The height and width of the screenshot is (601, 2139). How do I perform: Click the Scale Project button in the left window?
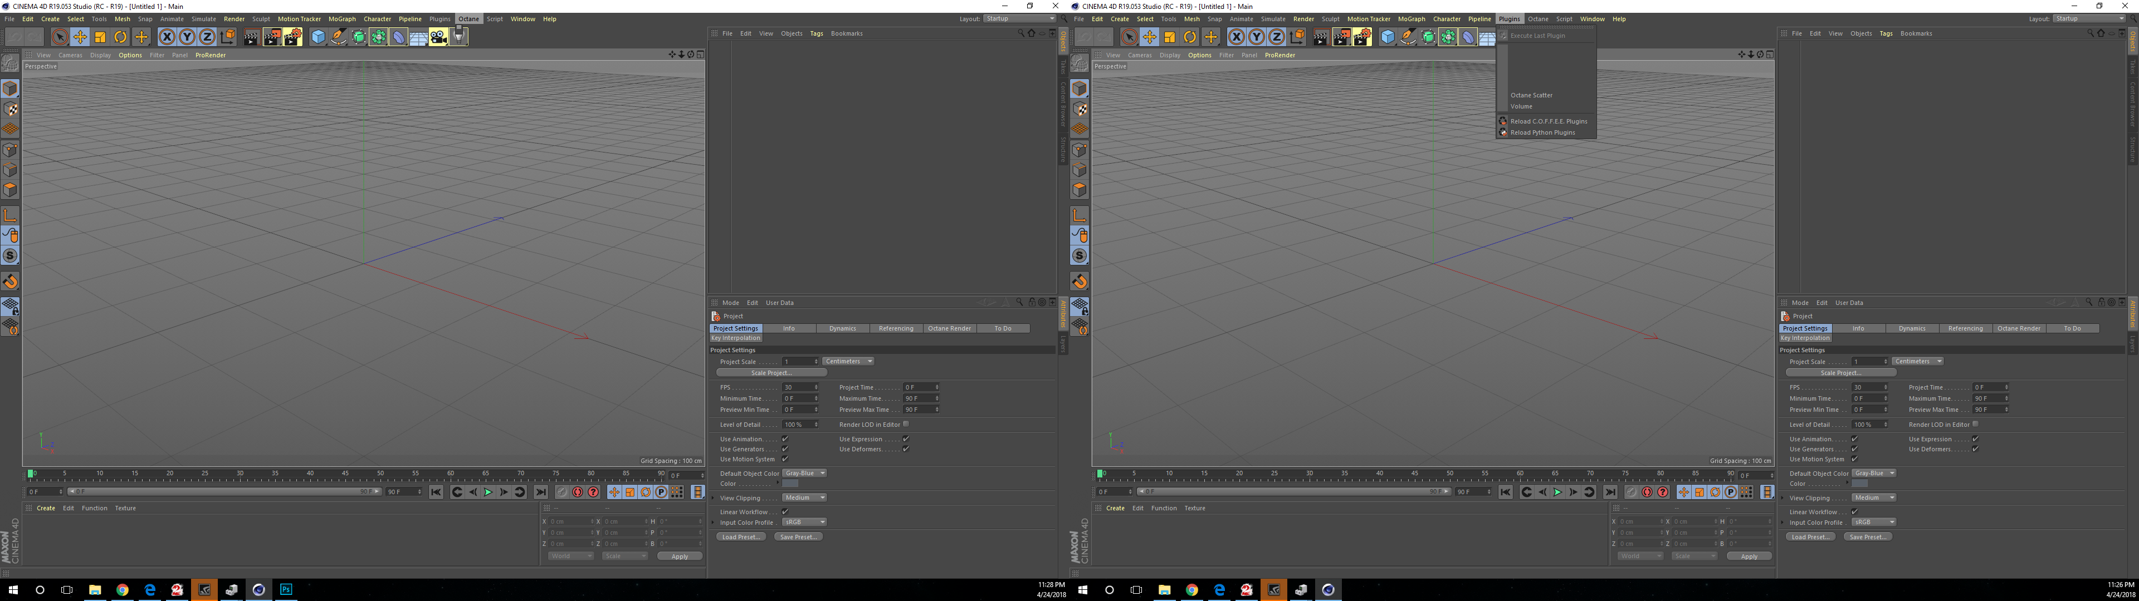tap(771, 373)
